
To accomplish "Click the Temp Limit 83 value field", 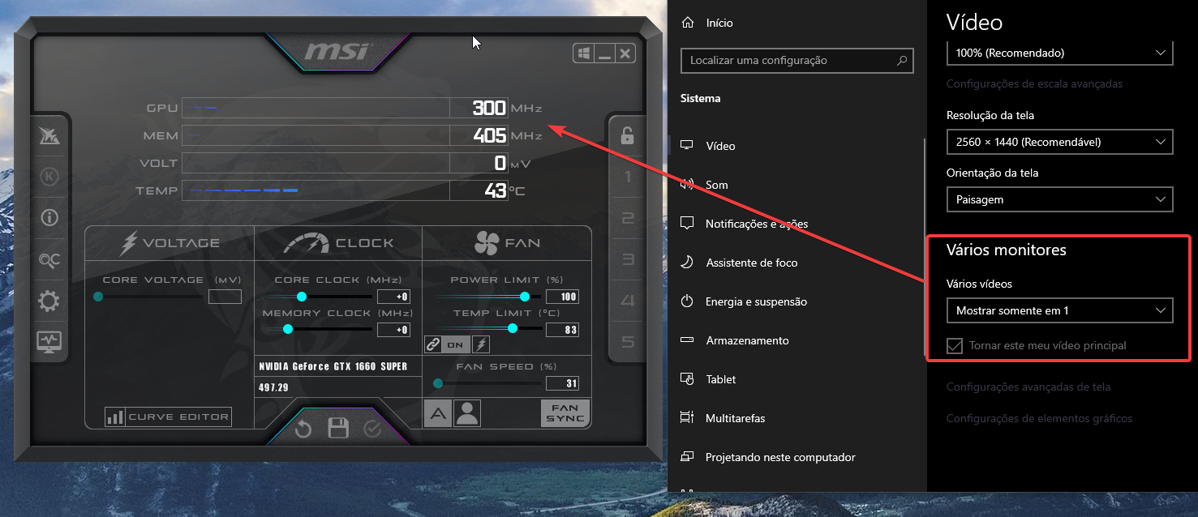I will click(562, 330).
